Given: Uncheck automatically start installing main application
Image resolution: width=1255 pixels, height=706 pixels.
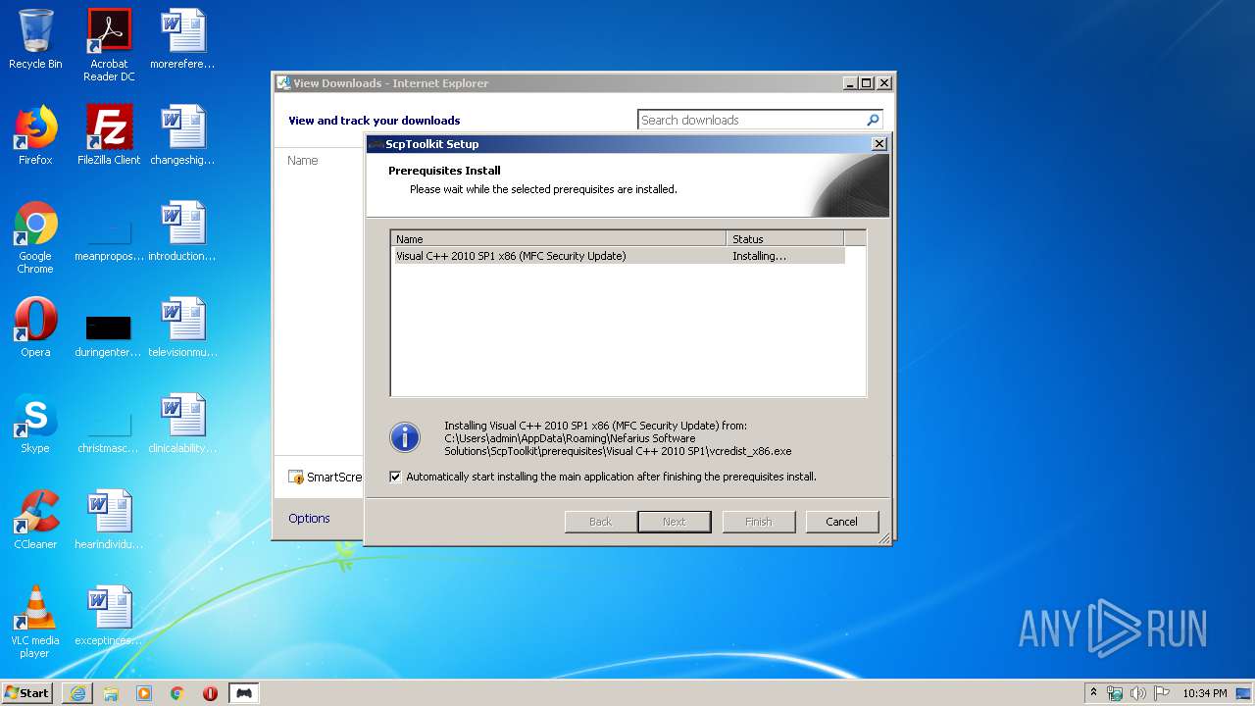Looking at the screenshot, I should (x=395, y=477).
